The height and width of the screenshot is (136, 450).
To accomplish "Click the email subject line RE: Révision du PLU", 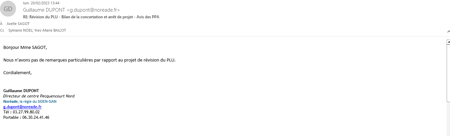I will pos(91,17).
